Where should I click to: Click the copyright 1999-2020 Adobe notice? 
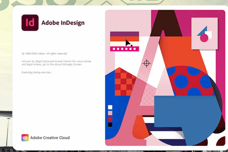click(x=45, y=54)
